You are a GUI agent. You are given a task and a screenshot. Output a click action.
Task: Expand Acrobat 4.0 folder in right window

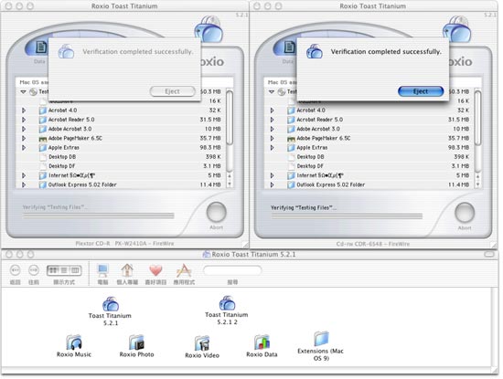click(272, 111)
